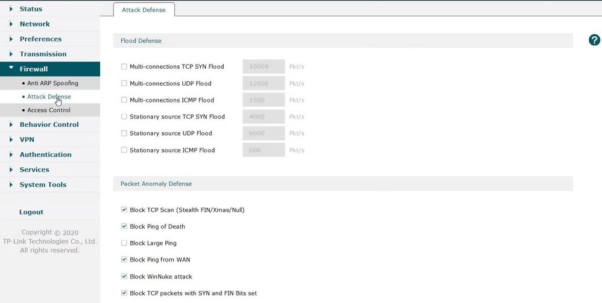Click the TCP SYN Flood 10000 threshold field
The image size is (602, 303).
coord(264,66)
